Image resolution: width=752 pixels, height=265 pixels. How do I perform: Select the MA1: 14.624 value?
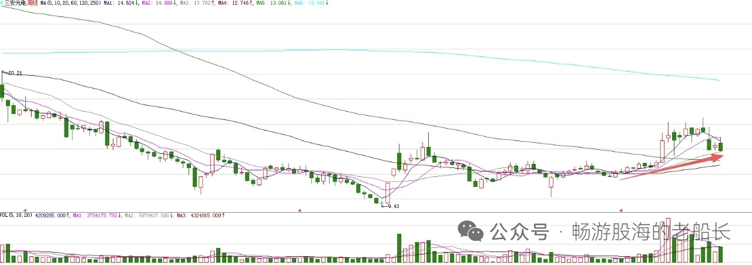tap(119, 4)
